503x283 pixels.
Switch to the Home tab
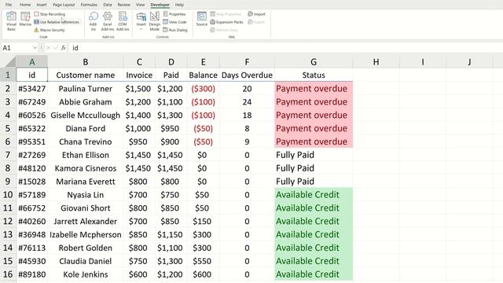tap(25, 5)
